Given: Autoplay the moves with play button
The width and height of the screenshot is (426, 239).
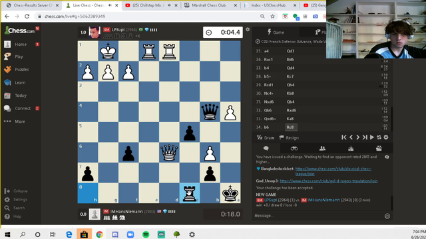Looking at the screenshot, I should [372, 137].
